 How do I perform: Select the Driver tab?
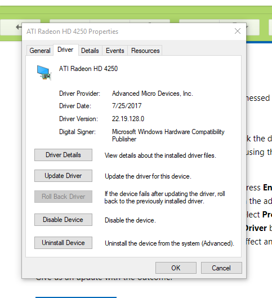(65, 50)
